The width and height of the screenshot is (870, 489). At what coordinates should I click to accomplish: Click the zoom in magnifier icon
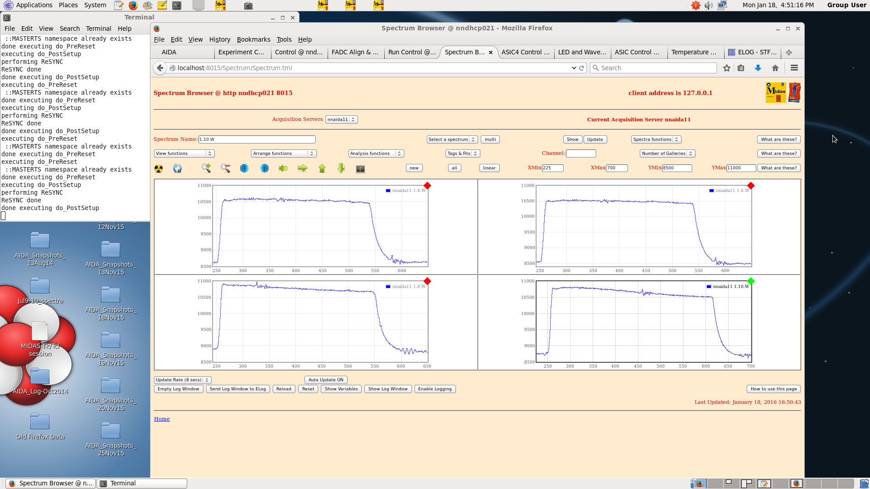pyautogui.click(x=206, y=168)
